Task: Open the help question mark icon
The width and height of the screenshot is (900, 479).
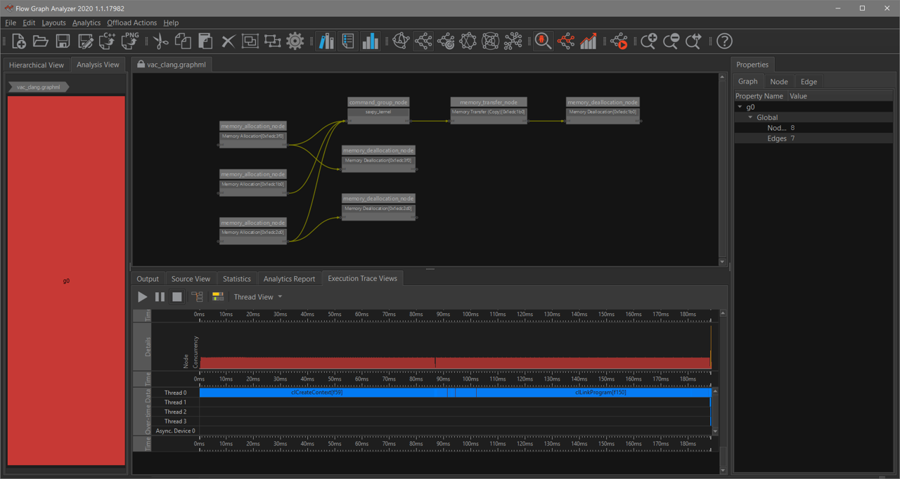Action: 724,41
